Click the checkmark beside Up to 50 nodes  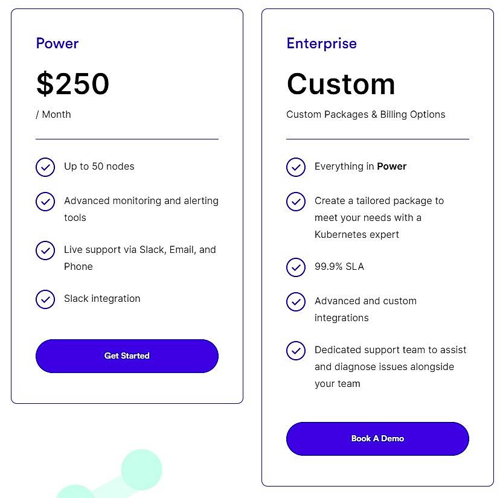(x=45, y=167)
